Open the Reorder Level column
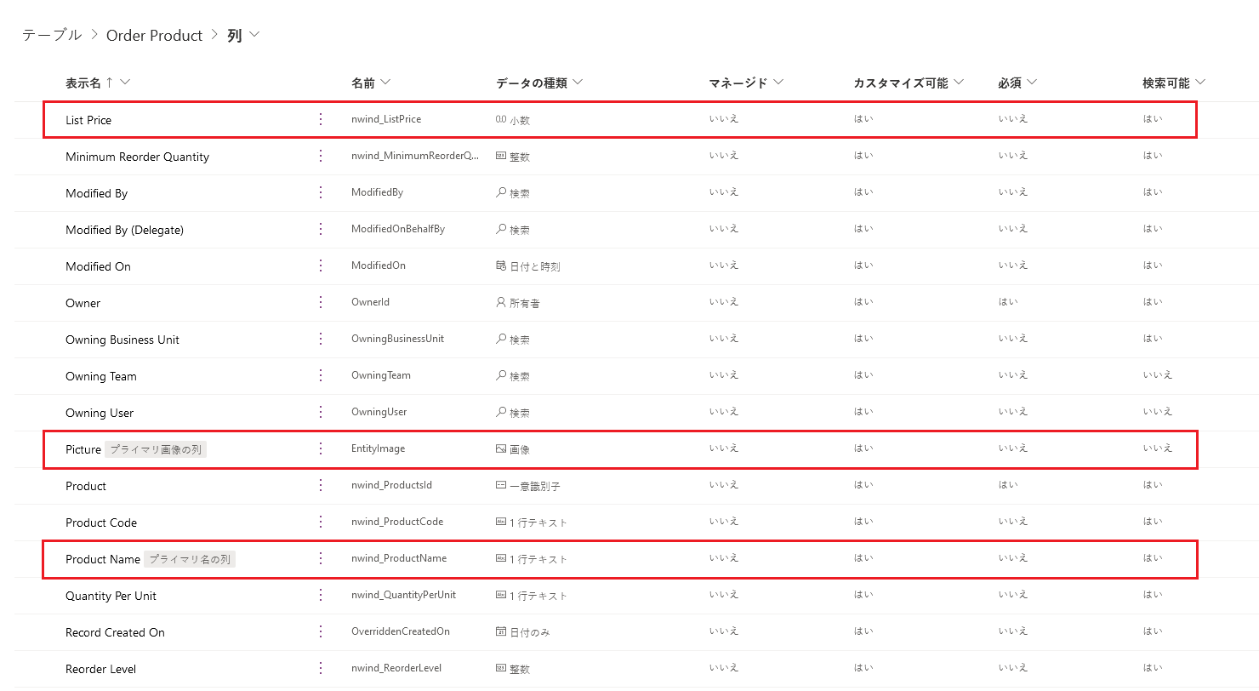 point(100,669)
